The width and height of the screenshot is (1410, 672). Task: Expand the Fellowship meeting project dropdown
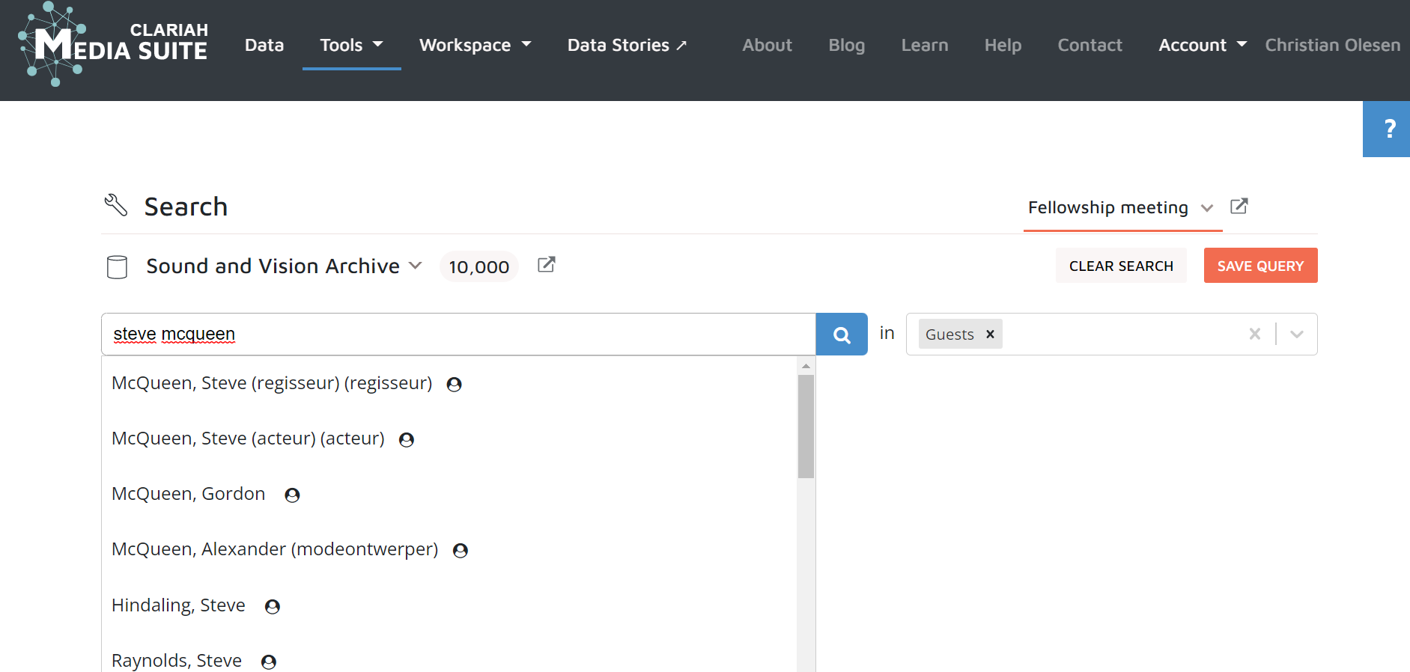point(1206,208)
